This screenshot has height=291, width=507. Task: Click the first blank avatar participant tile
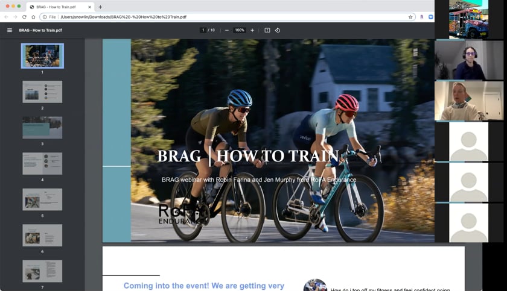tap(468, 142)
